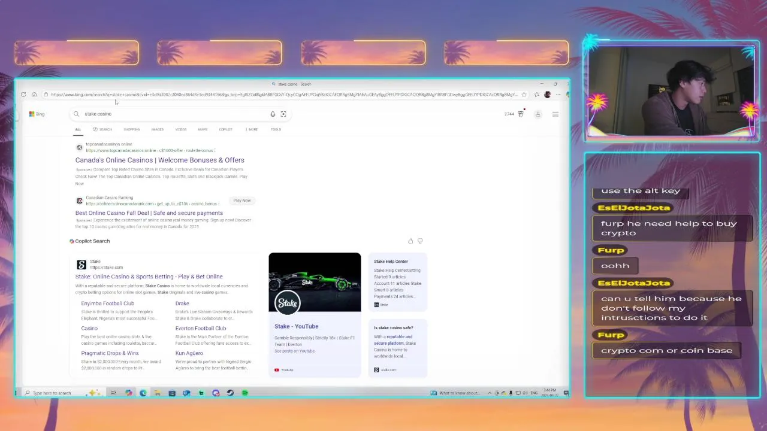The image size is (767, 431).
Task: Give thumbs up to Copilot Search
Action: (410, 241)
